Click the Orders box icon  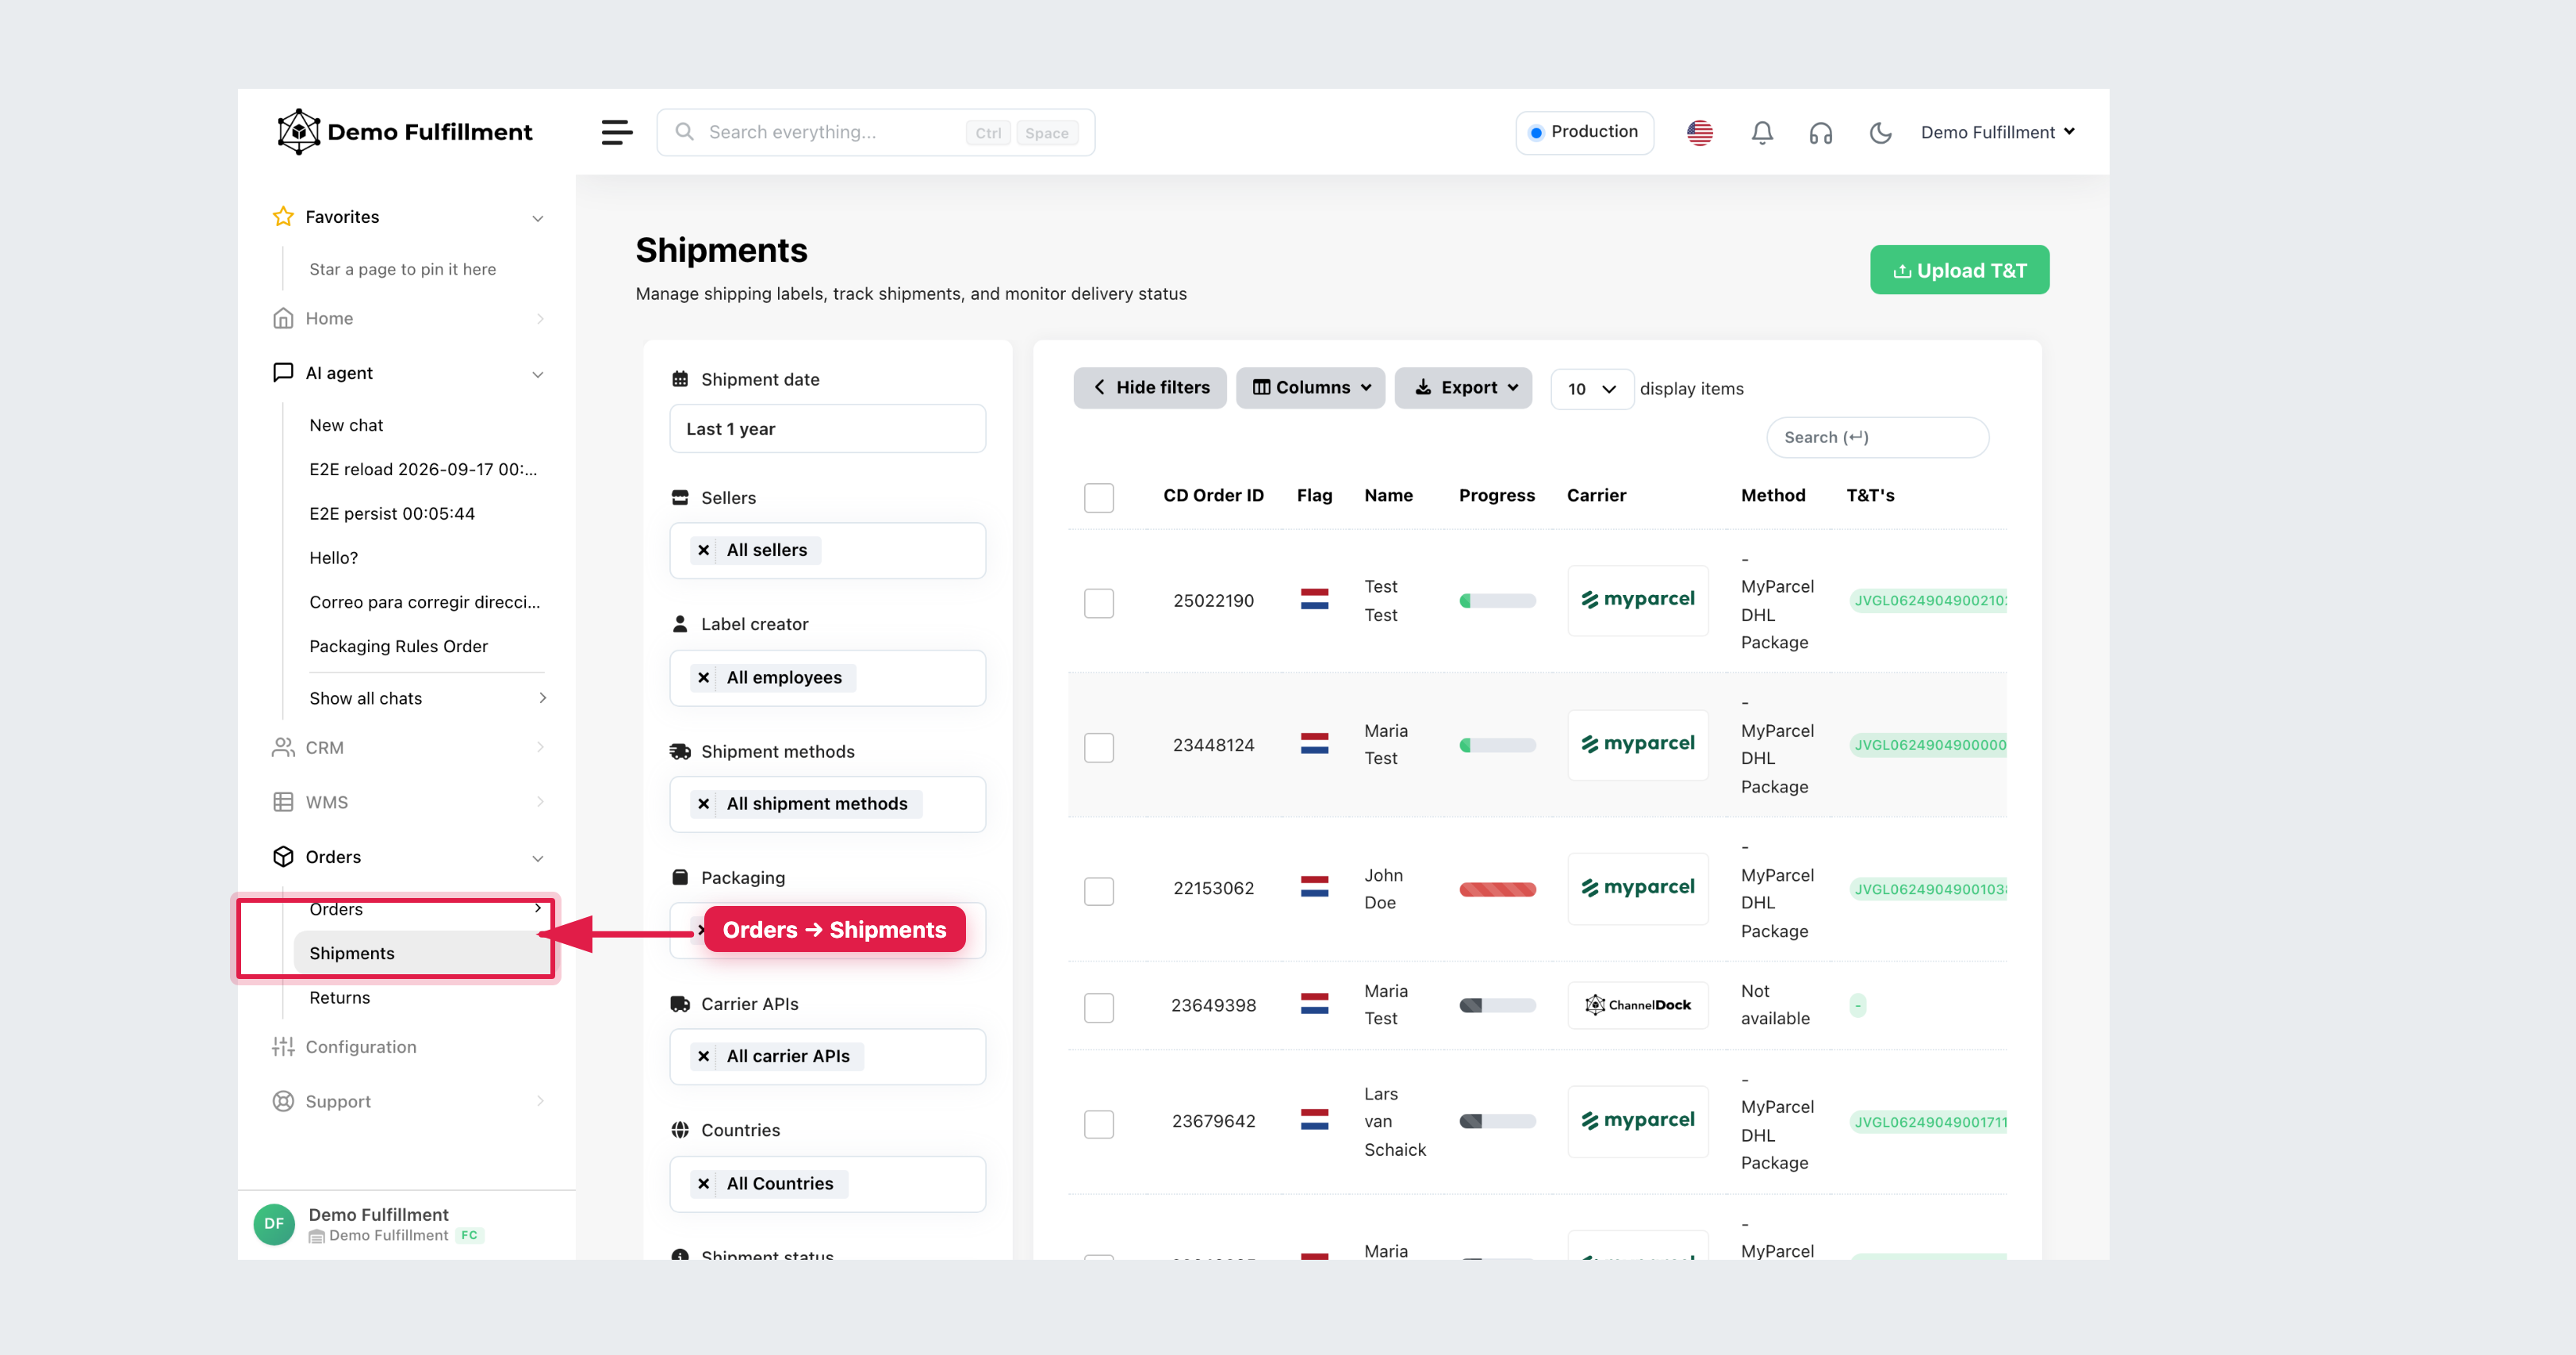click(283, 857)
